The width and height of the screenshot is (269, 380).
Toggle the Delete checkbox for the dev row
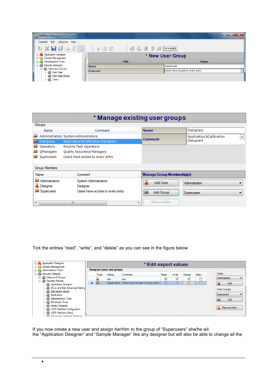coord(189,279)
